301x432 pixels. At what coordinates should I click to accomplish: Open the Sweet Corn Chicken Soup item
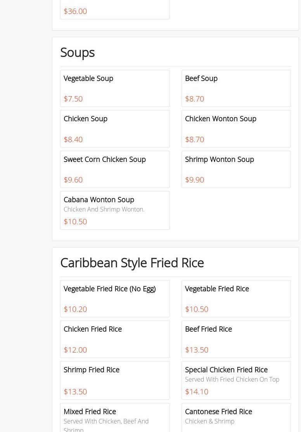[x=115, y=169]
